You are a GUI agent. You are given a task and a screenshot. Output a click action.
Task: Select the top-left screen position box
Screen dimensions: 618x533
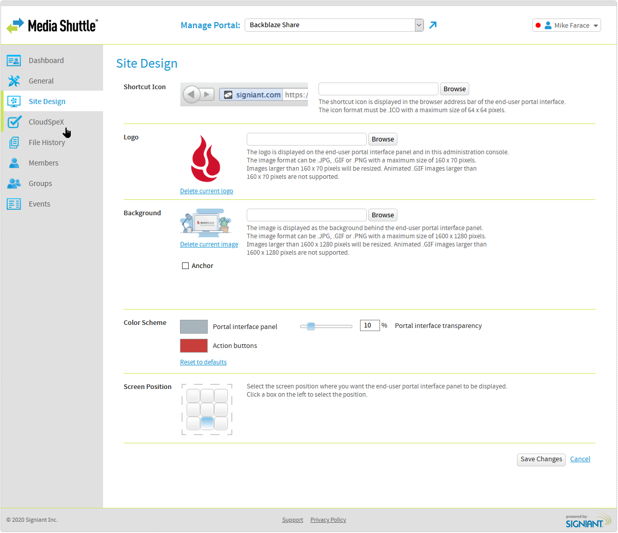[193, 396]
